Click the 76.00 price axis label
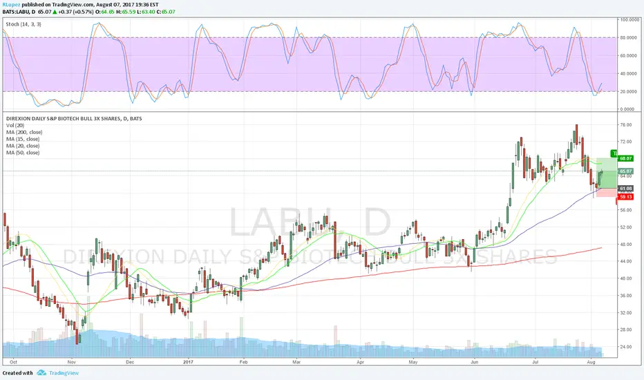Image resolution: width=644 pixels, height=380 pixels. click(626, 125)
